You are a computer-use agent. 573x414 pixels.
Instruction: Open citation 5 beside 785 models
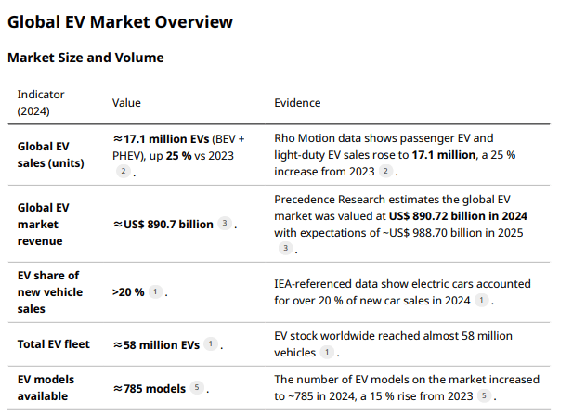coord(197,387)
